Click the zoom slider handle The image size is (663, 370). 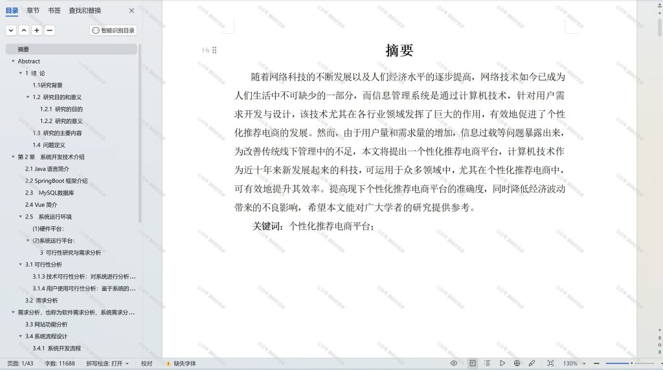pyautogui.click(x=631, y=364)
